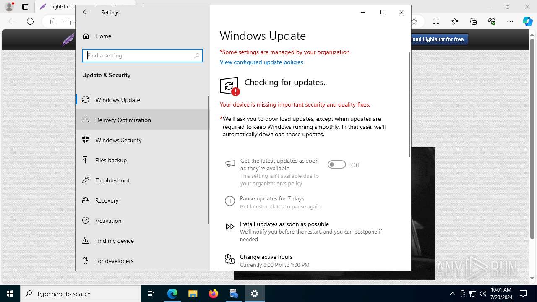The image size is (537, 302).
Task: Go back using the Settings back arrow
Action: pyautogui.click(x=86, y=12)
